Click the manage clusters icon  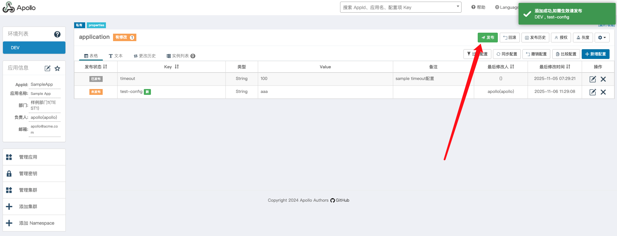9,190
